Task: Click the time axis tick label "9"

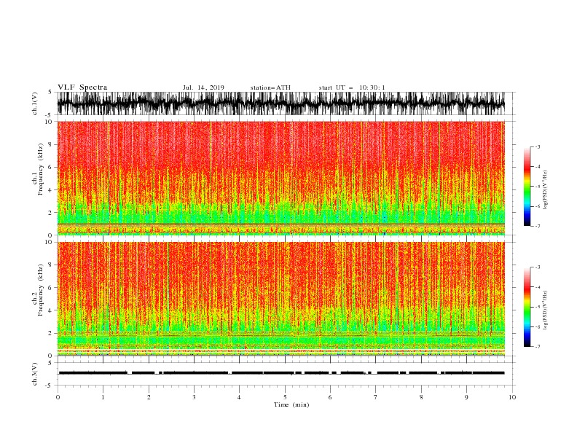Action: click(x=466, y=397)
